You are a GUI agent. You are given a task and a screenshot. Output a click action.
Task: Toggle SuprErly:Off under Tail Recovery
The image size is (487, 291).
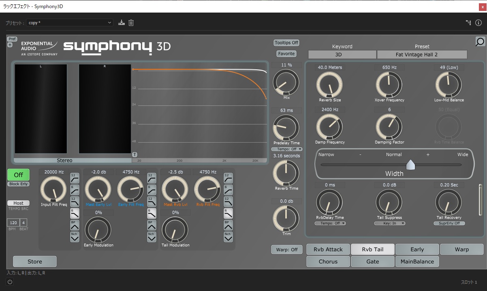point(449,223)
